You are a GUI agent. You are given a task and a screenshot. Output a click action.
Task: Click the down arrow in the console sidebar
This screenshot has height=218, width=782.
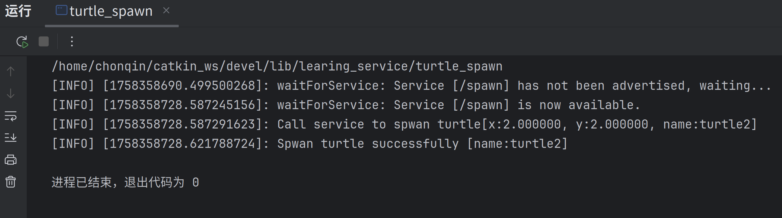pyautogui.click(x=11, y=93)
